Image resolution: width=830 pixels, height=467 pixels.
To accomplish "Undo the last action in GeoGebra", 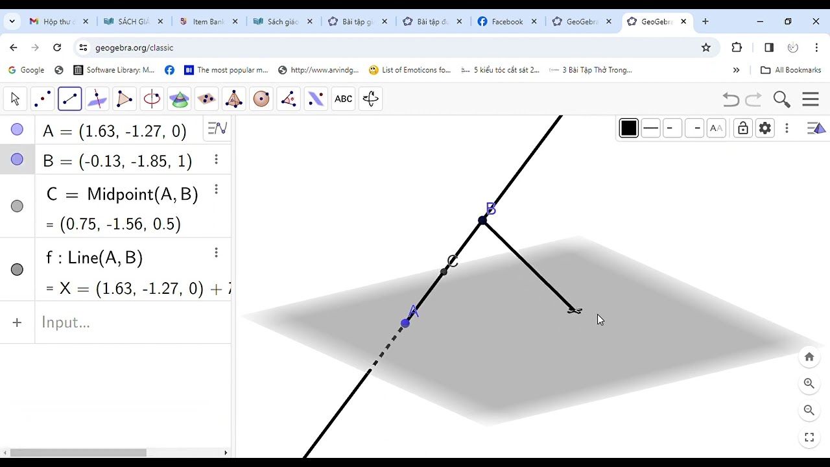I will pos(731,99).
